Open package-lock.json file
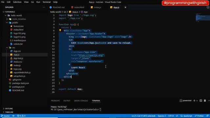The image size is (210, 118). (x=20, y=83)
